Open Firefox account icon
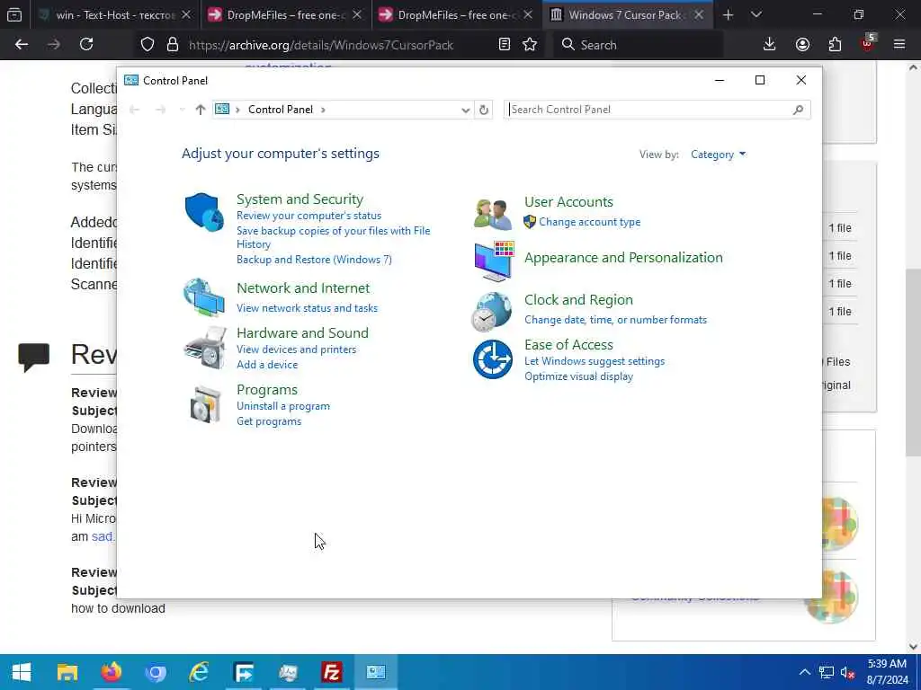 coord(802,44)
